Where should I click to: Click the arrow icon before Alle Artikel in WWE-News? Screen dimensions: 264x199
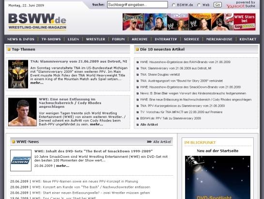[x=149, y=142]
